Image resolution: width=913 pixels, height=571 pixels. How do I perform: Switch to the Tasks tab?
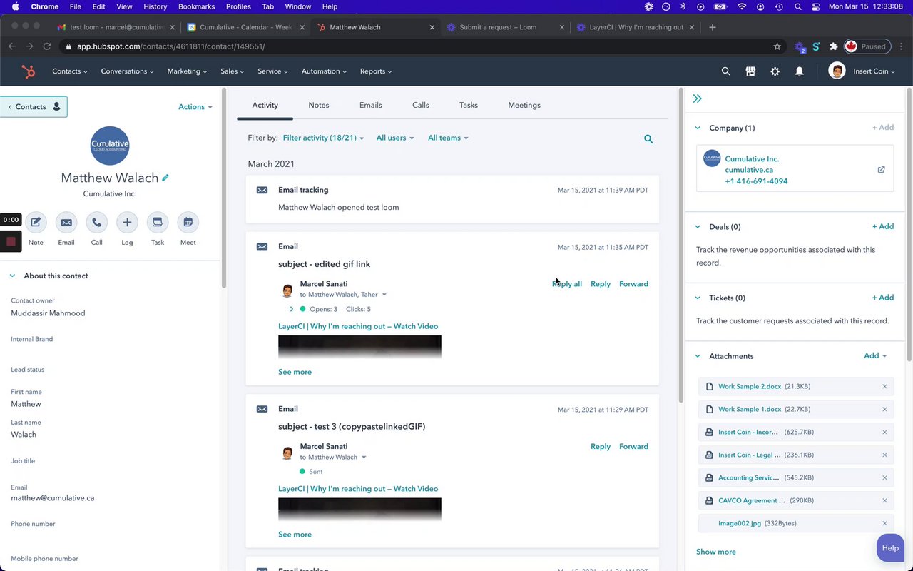[x=469, y=105]
